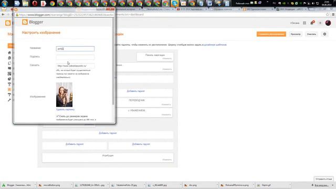Click the 'Очистить' clear button

(x=311, y=34)
